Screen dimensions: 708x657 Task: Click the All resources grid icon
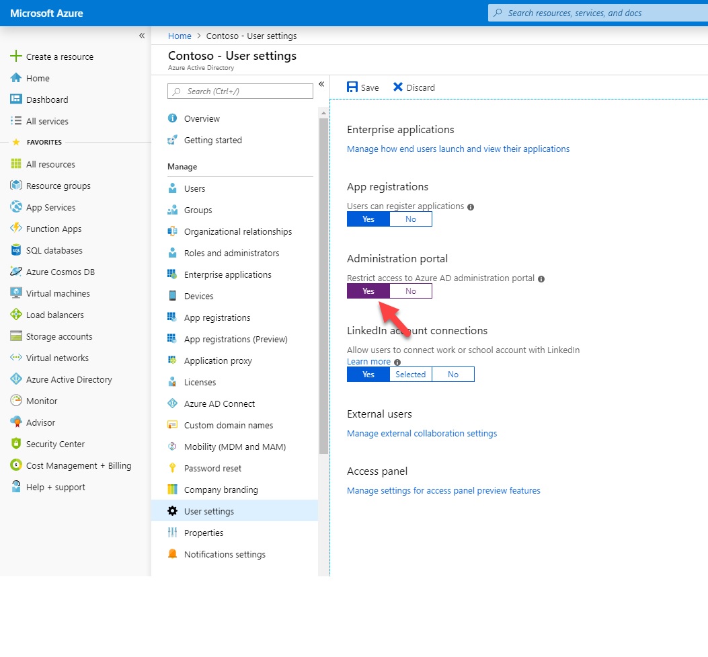tap(16, 163)
